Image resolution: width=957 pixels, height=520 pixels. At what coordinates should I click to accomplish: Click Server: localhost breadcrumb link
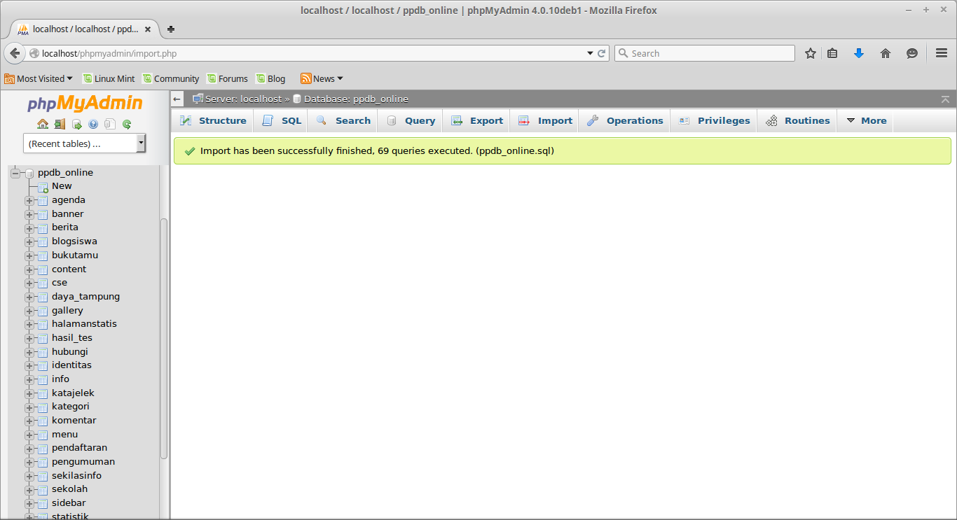[x=243, y=99]
